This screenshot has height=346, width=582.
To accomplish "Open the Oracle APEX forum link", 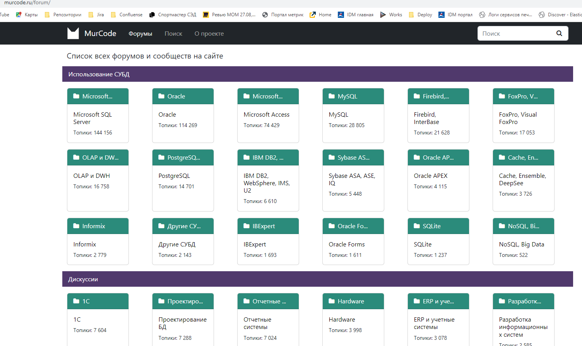I will pos(430,176).
